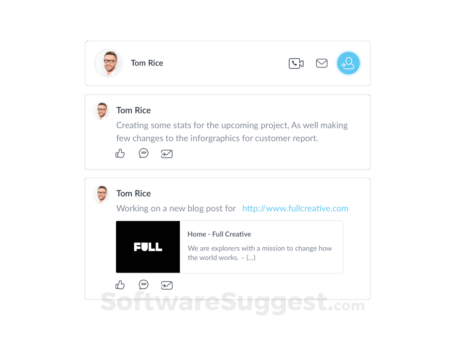Click Tom Rice's avatar on the blog post

click(101, 194)
